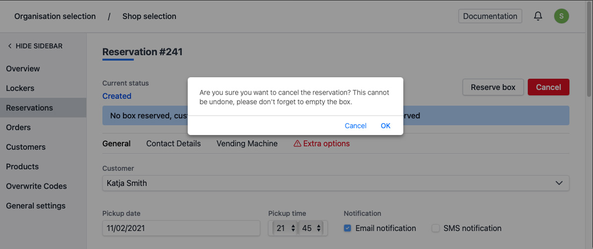
Task: Uncheck the Email notification checkbox
Action: pyautogui.click(x=348, y=228)
